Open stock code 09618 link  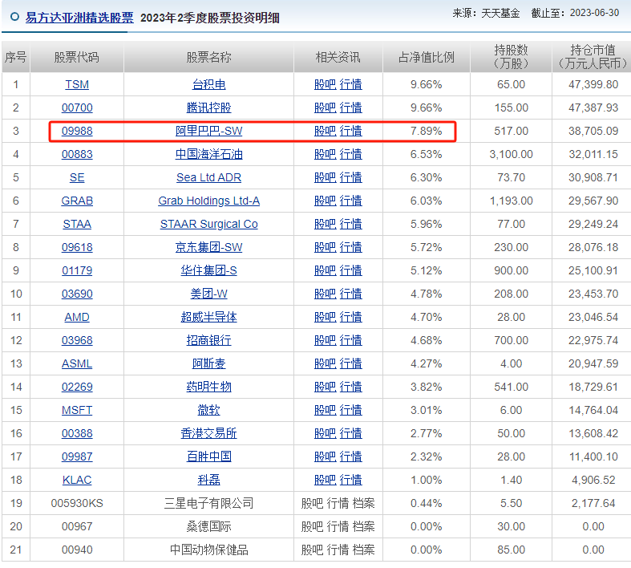click(x=77, y=248)
